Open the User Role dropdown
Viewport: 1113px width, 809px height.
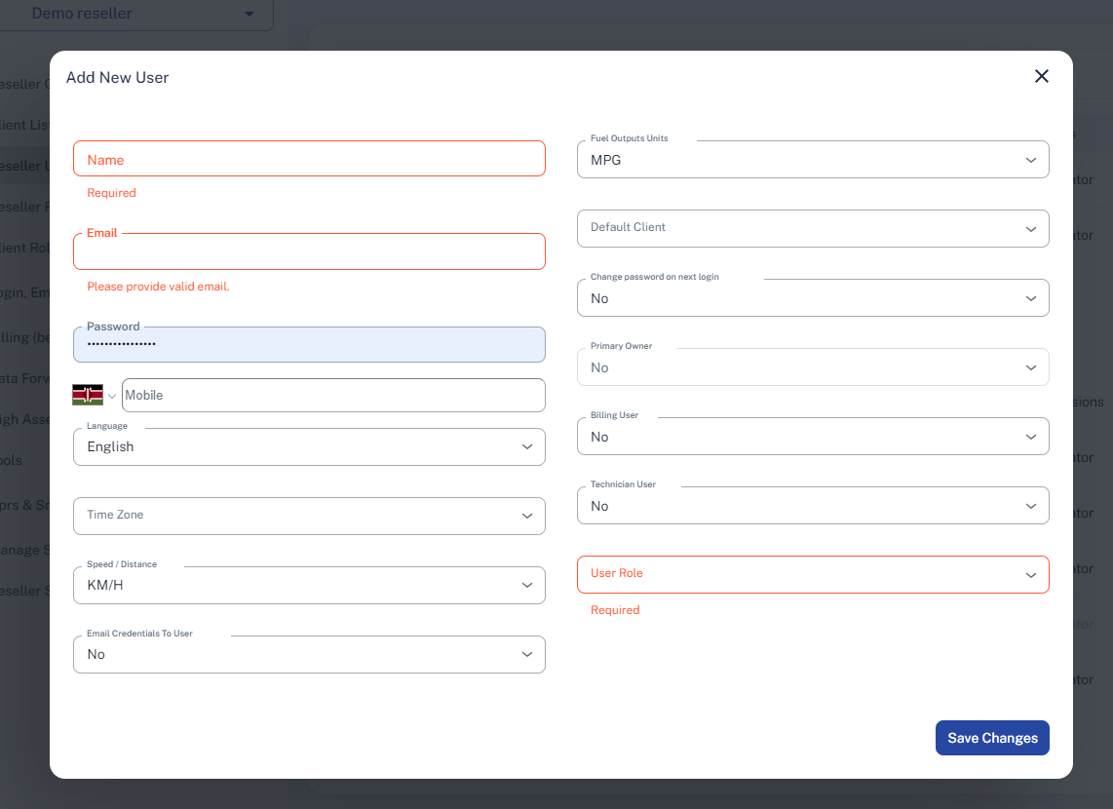813,574
